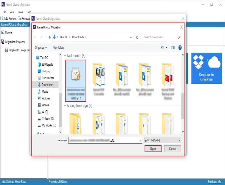Collapse the Last month group
The height and width of the screenshot is (185, 225).
pos(65,56)
